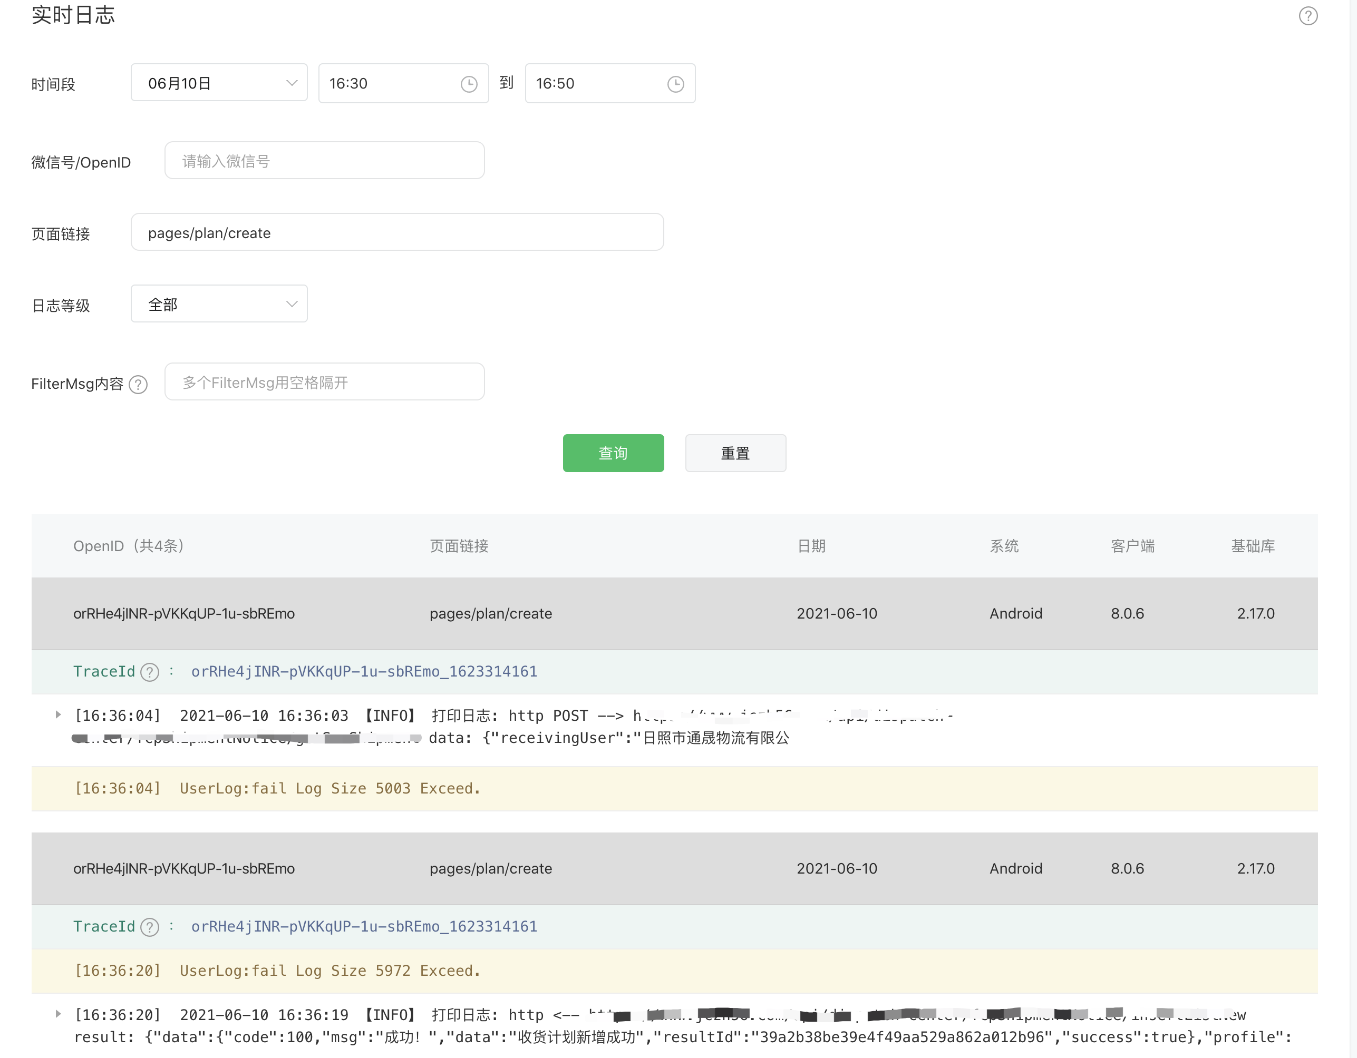Click the help icon beside 实时日志 title
This screenshot has height=1058, width=1357.
1308,15
